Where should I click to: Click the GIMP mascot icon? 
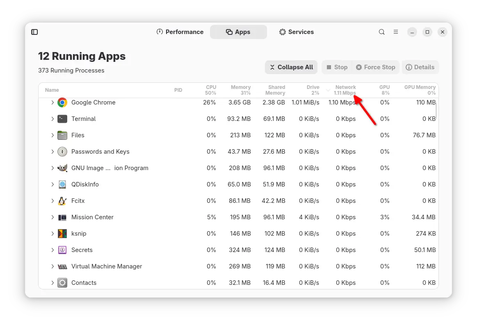point(62,168)
